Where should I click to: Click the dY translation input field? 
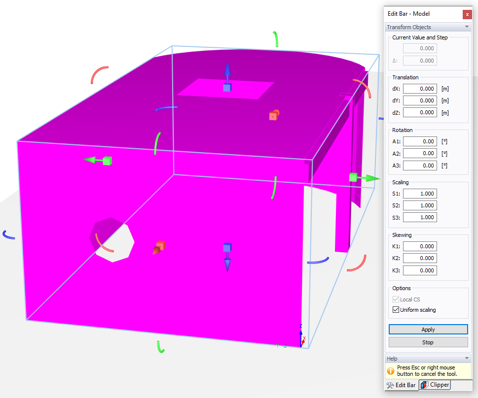(x=420, y=100)
